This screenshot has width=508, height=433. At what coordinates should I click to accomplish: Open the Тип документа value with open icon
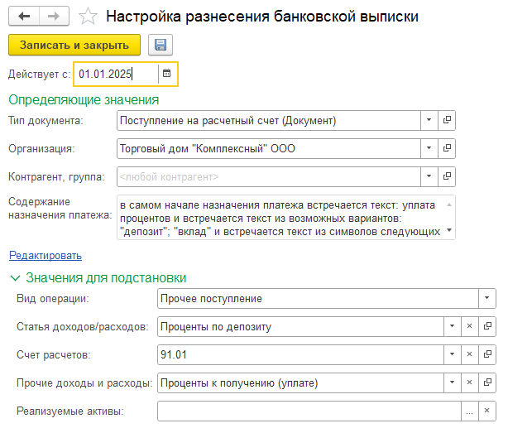point(447,120)
